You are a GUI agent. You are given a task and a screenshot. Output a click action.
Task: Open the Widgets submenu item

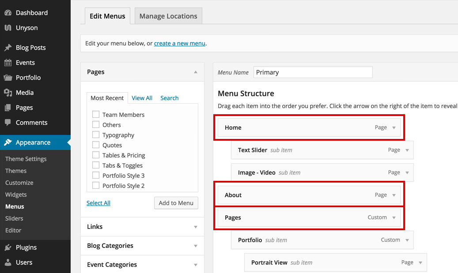(x=16, y=194)
